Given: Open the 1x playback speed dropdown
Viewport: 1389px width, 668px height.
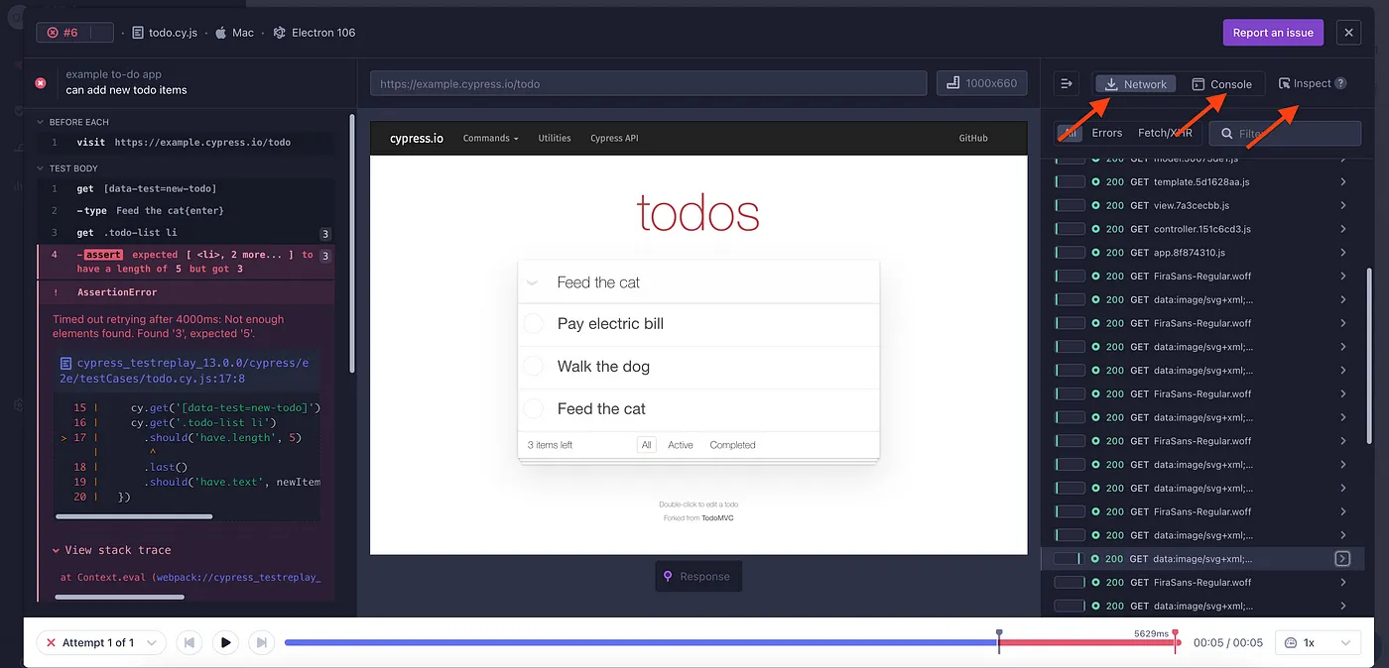Looking at the screenshot, I should coord(1318,642).
